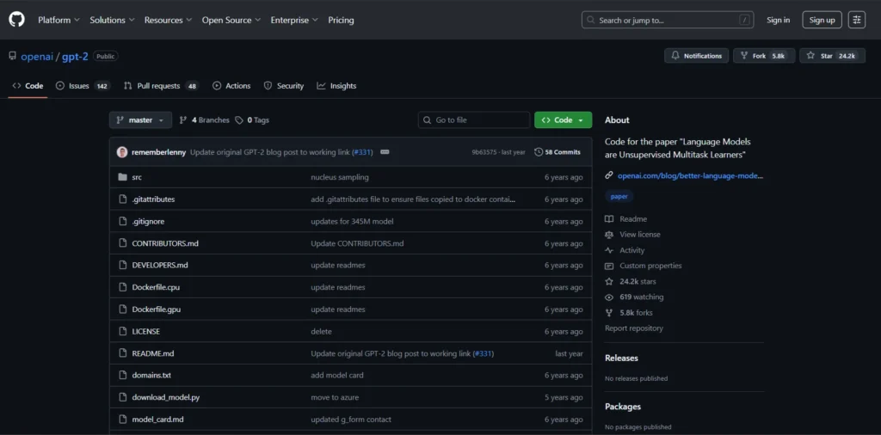Click the domains.txt file icon

(x=122, y=375)
